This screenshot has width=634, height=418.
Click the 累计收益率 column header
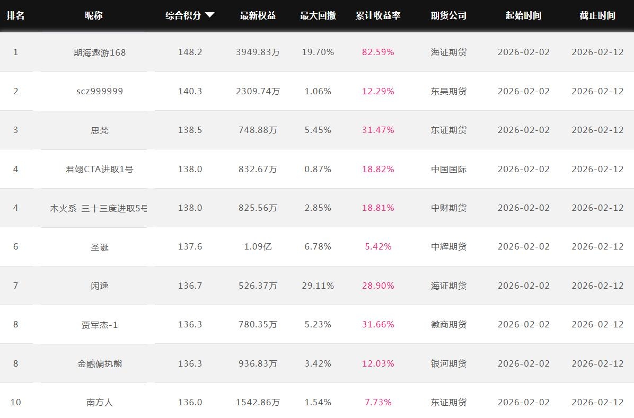click(378, 15)
